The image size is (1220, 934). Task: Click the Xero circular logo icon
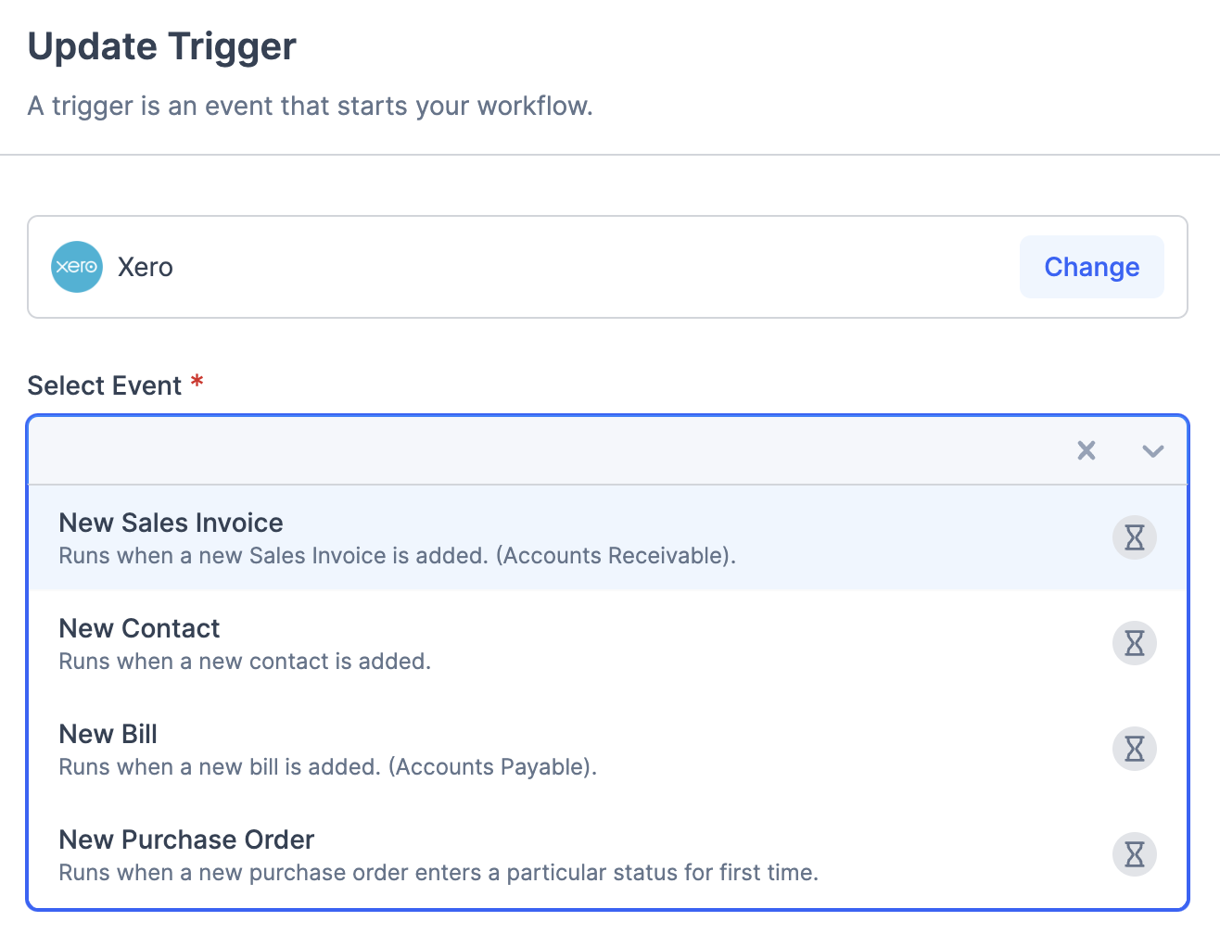point(77,267)
